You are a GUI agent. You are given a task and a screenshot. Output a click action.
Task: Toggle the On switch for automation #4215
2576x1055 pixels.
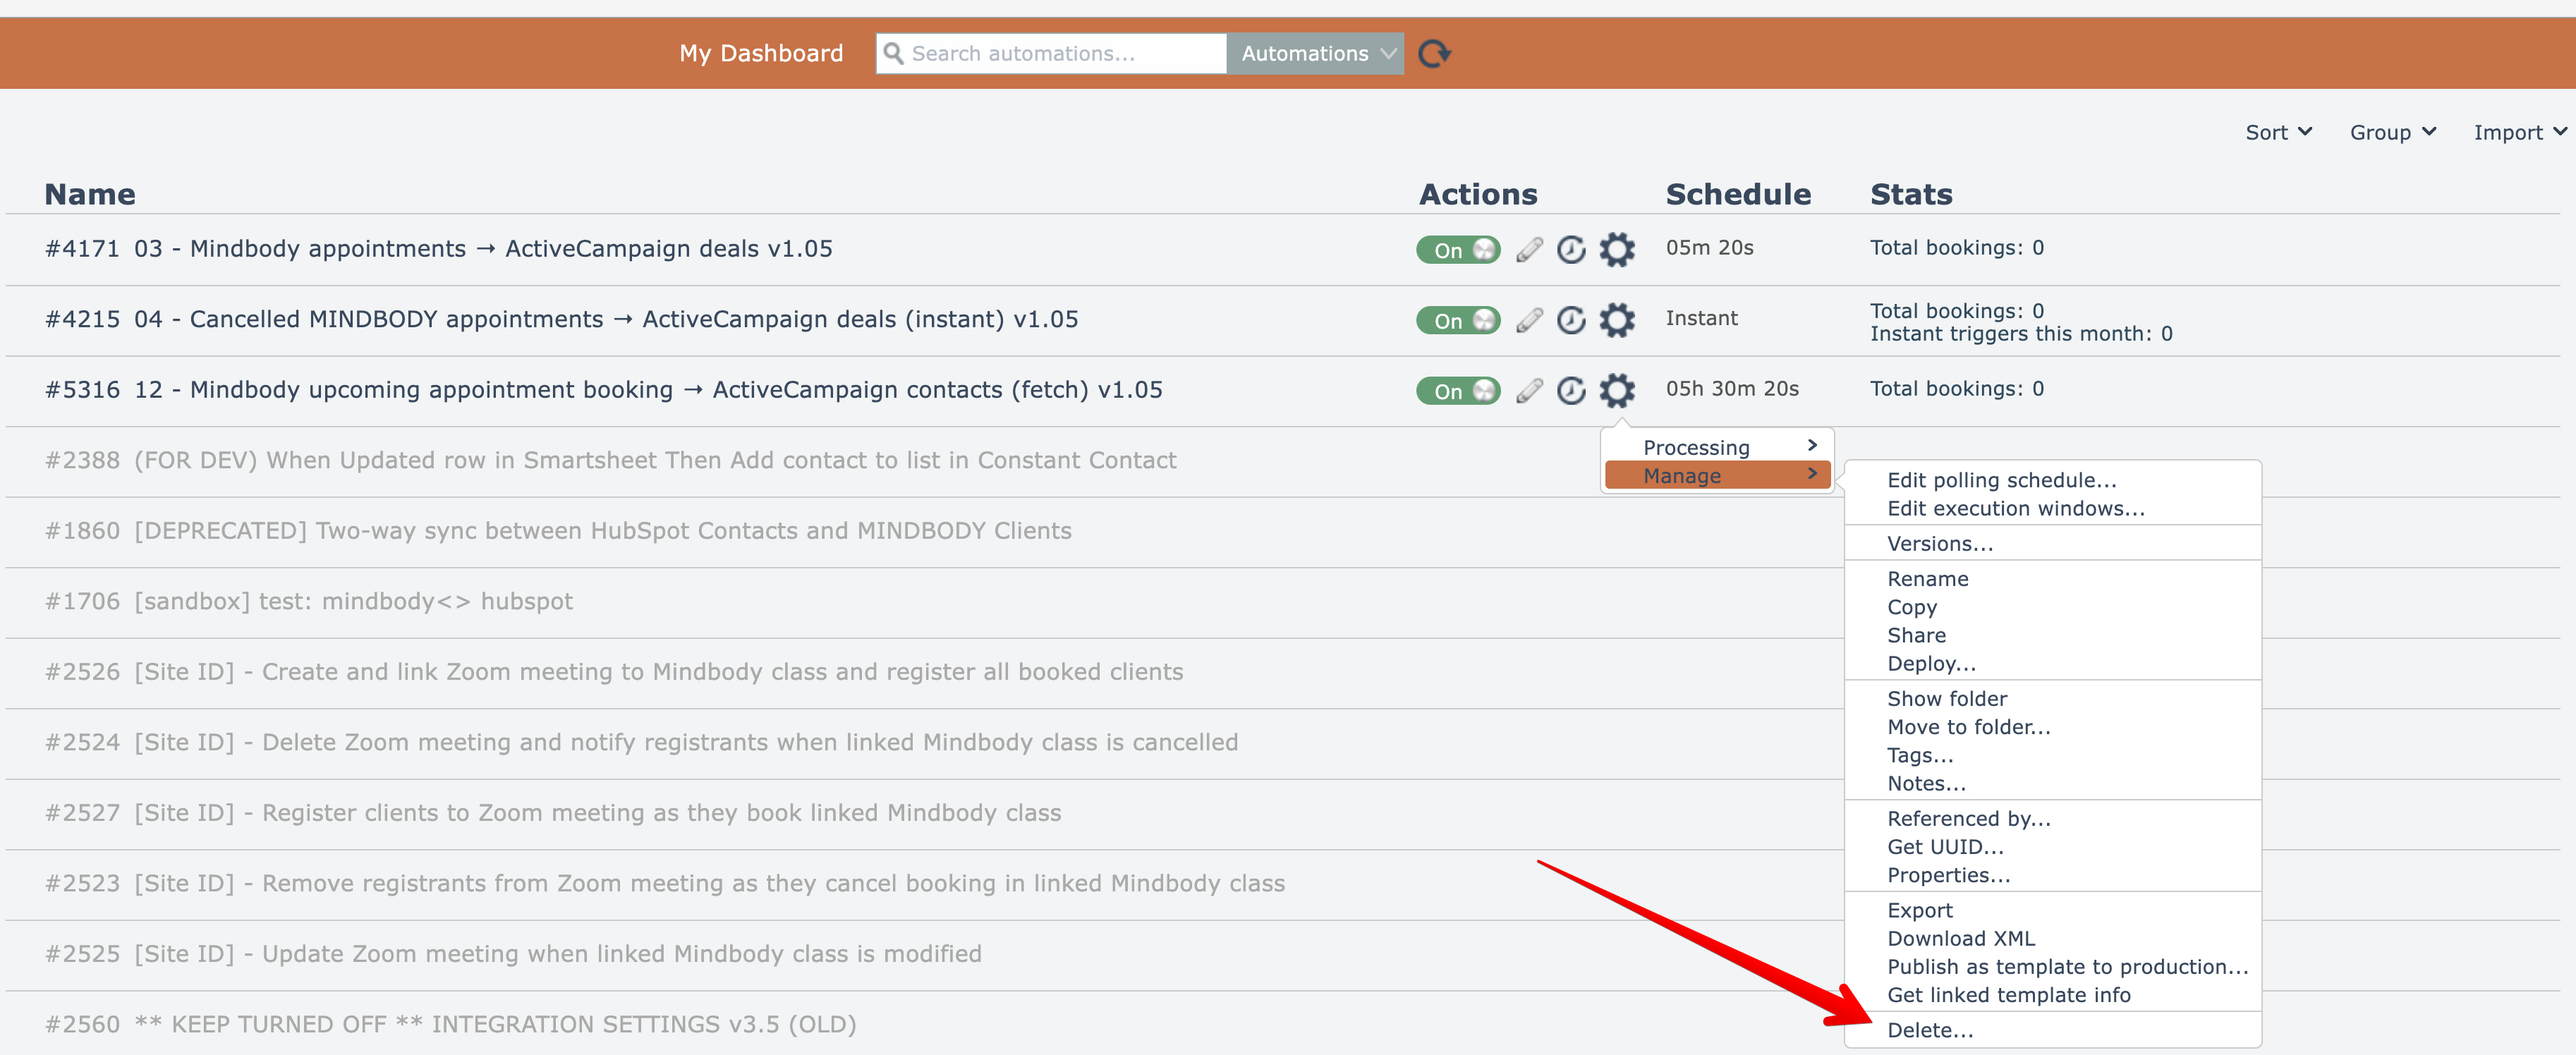tap(1457, 320)
